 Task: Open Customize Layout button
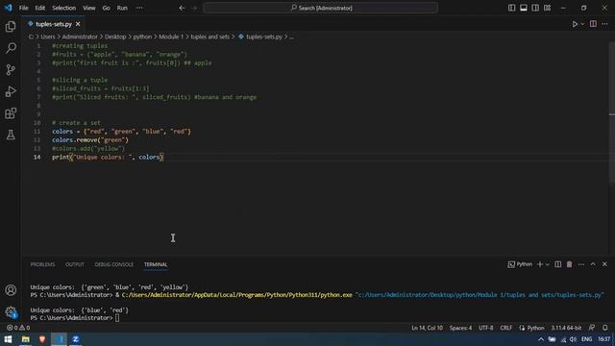(547, 8)
